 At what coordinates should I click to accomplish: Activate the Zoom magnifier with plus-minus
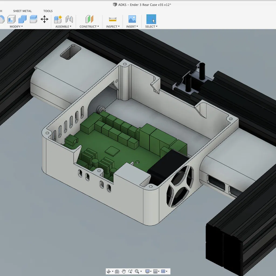click(x=130, y=271)
